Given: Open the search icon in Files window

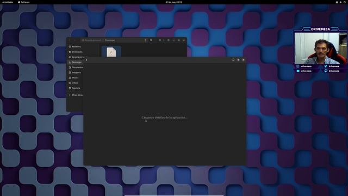Looking at the screenshot, I should pyautogui.click(x=151, y=40).
